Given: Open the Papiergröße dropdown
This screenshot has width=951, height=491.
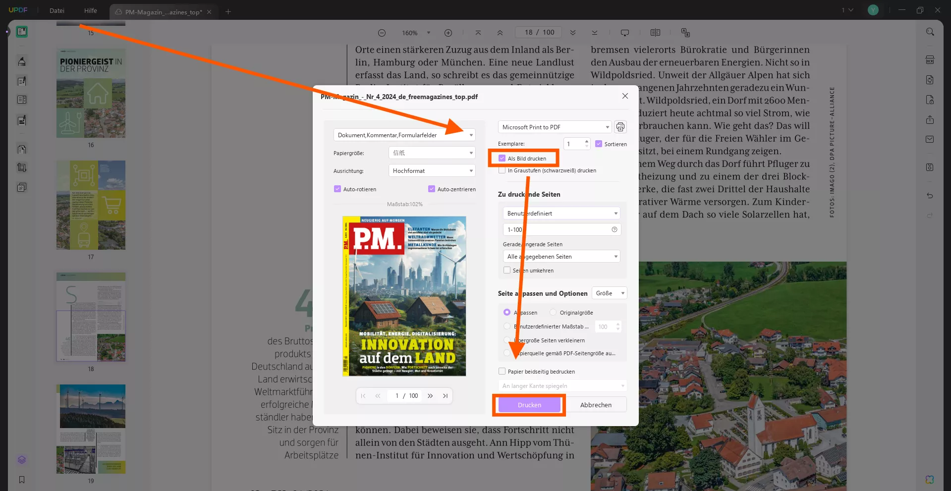Looking at the screenshot, I should click(x=432, y=153).
